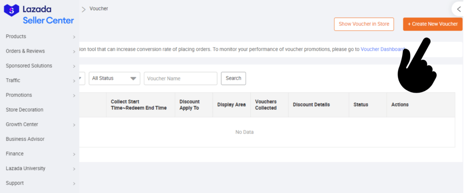Open the All Status dropdown
The image size is (465, 193).
[114, 78]
